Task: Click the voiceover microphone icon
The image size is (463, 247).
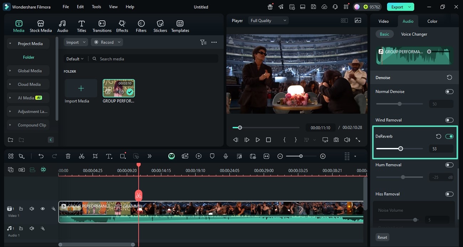Action: point(226,156)
